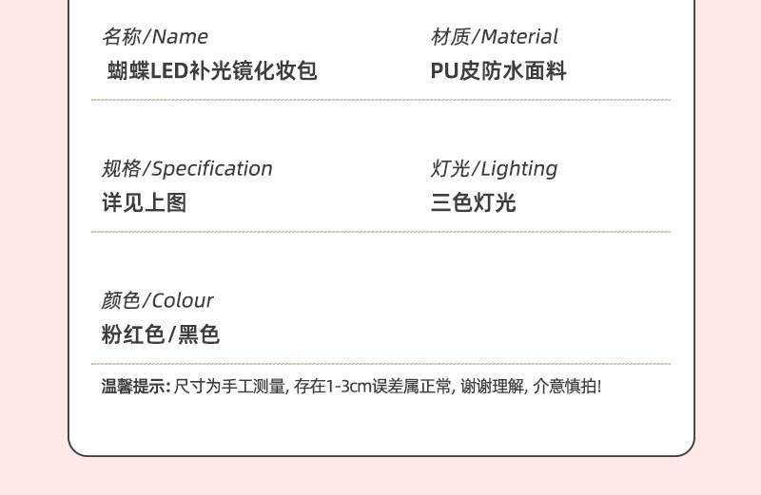Click the 黑色 color option text
The height and width of the screenshot is (495, 761).
[x=199, y=334]
